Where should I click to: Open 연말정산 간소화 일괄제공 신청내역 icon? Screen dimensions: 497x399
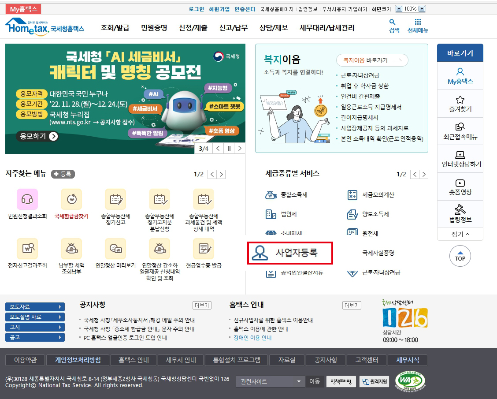click(x=160, y=249)
